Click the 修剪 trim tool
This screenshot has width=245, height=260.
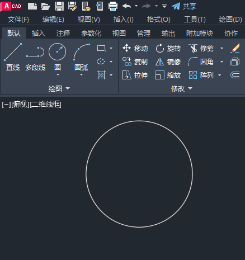coord(201,48)
